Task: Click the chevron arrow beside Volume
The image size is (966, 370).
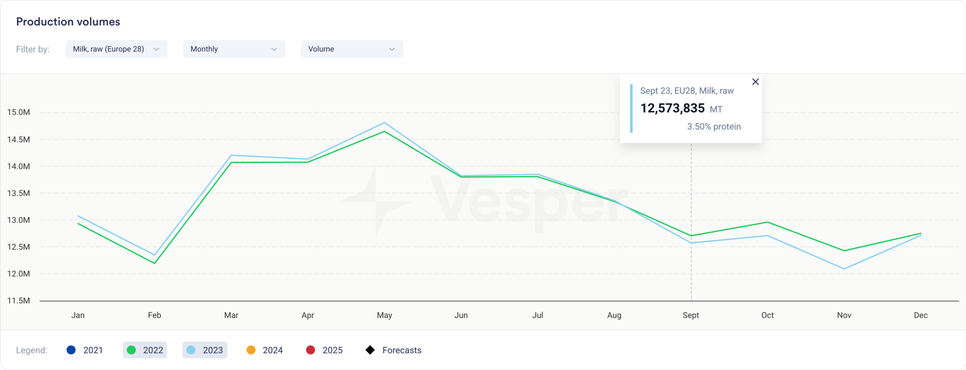Action: [x=392, y=49]
